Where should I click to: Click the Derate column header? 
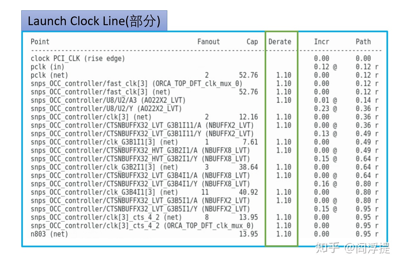280,42
